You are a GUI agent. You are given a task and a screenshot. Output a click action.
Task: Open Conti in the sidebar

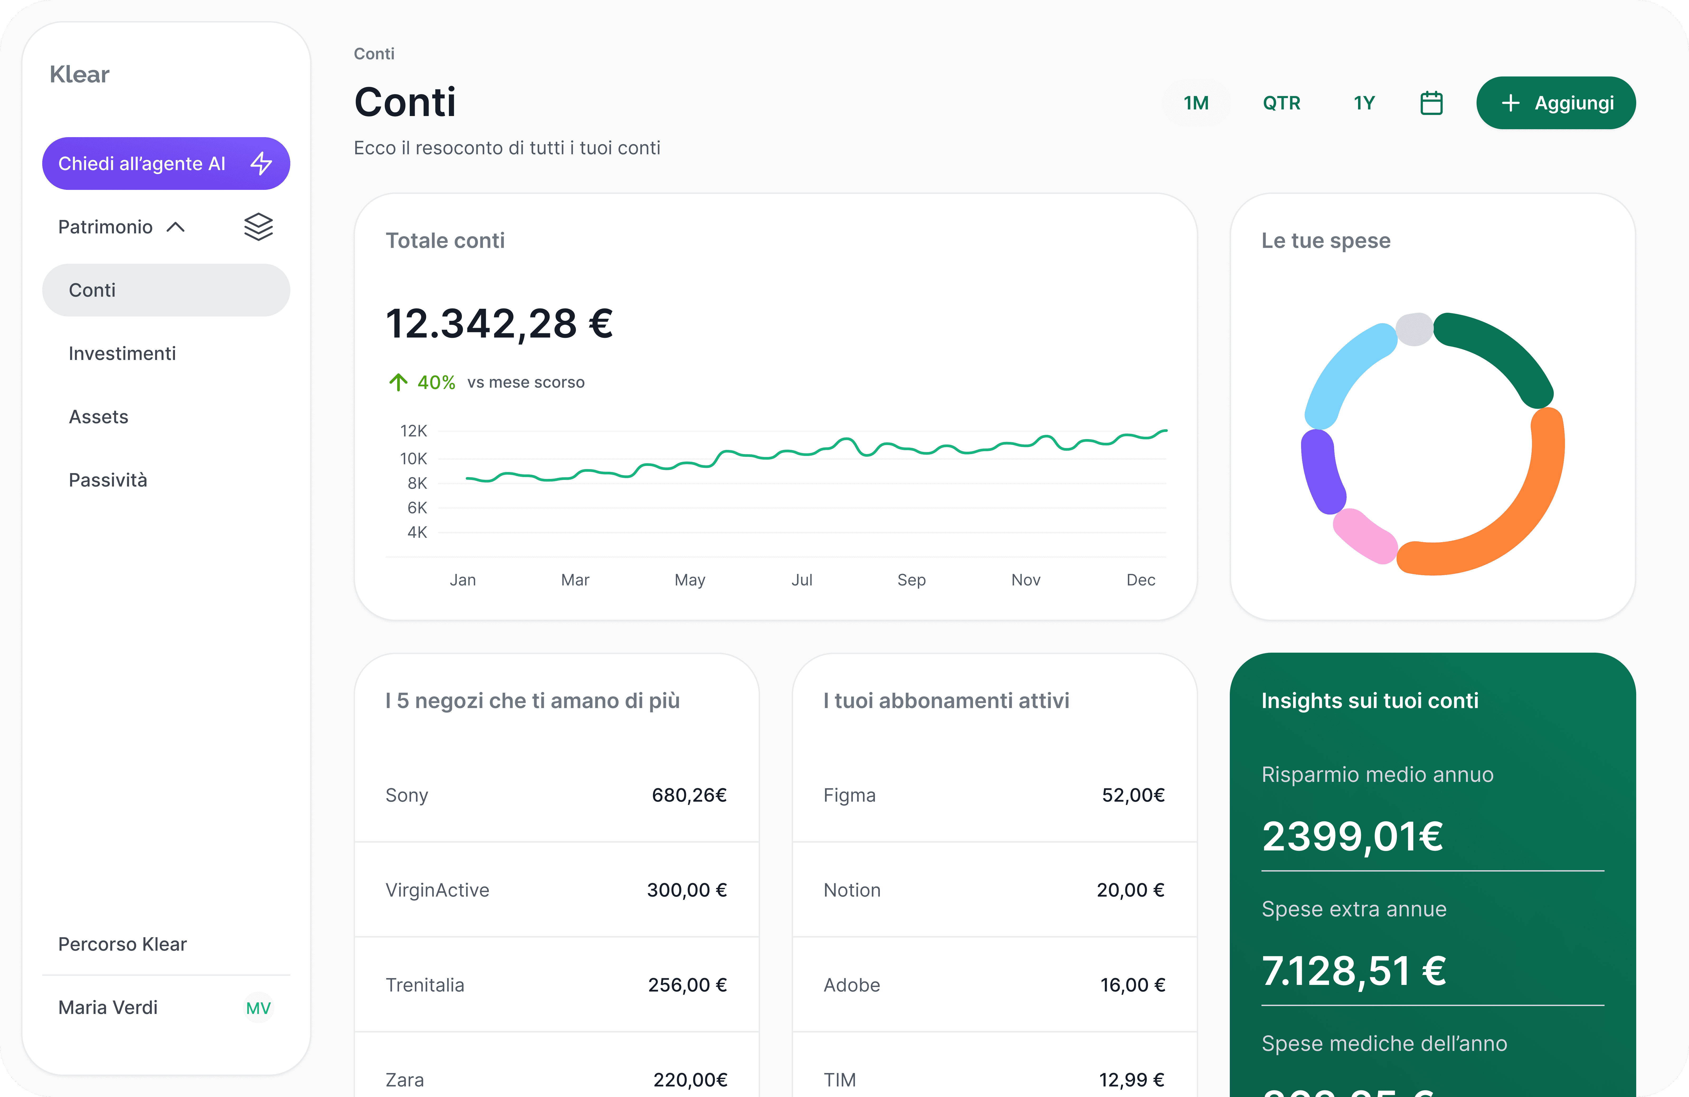(166, 290)
